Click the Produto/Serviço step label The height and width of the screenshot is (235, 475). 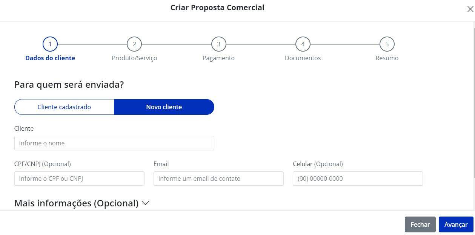tap(134, 58)
